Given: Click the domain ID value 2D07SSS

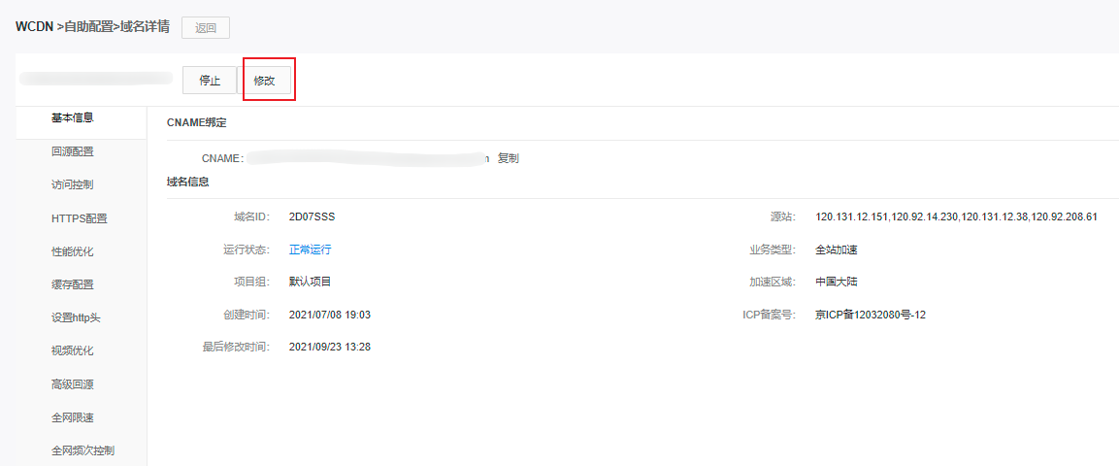Looking at the screenshot, I should click(x=312, y=216).
